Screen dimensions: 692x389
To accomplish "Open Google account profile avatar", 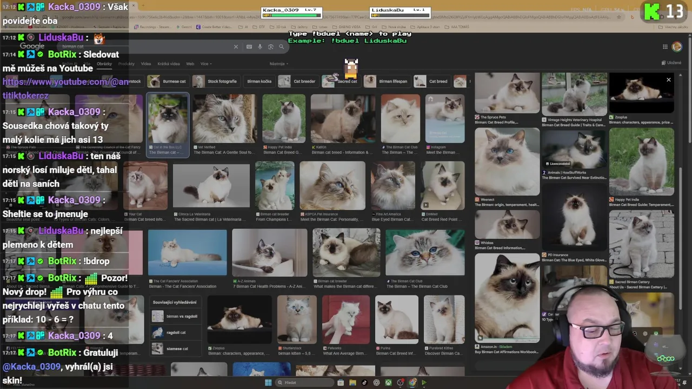I will (677, 47).
